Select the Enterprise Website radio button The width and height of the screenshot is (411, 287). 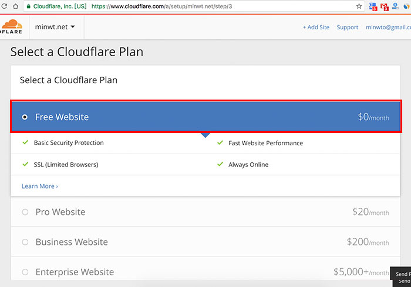(x=25, y=272)
